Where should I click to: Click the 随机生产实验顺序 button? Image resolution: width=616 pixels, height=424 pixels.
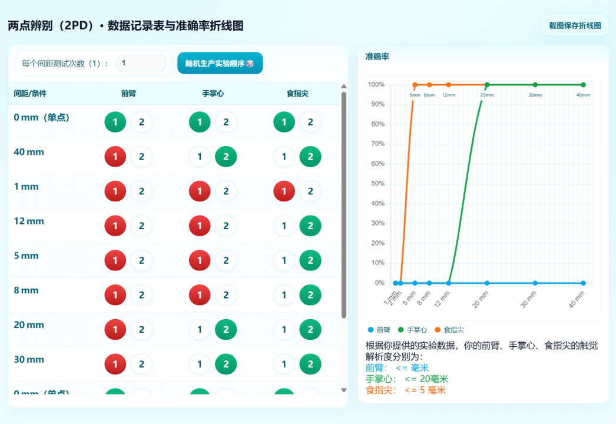(x=220, y=63)
